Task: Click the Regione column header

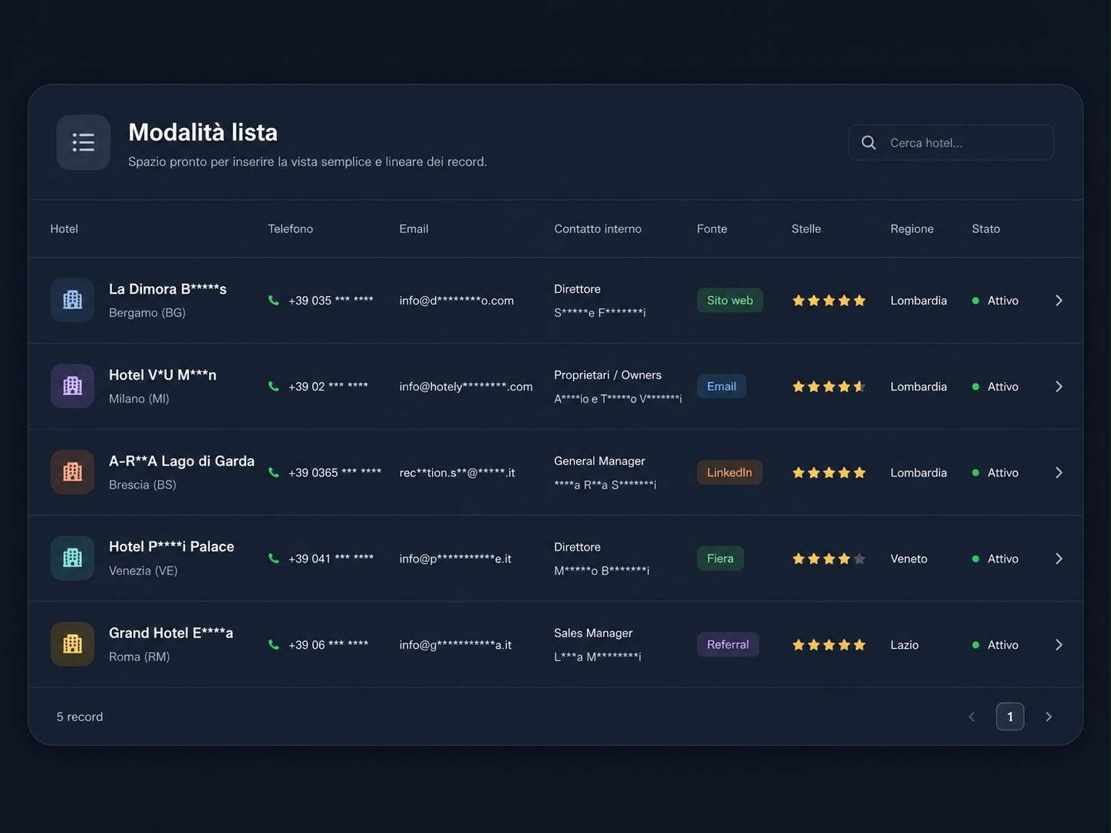Action: tap(912, 229)
